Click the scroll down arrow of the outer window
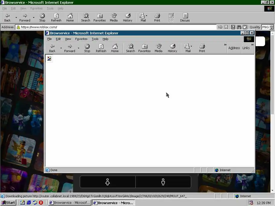The image size is (275, 206). [x=272, y=190]
